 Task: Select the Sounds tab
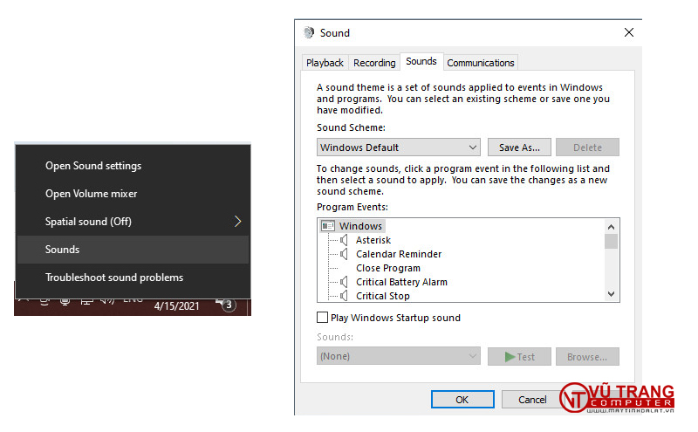tap(421, 61)
